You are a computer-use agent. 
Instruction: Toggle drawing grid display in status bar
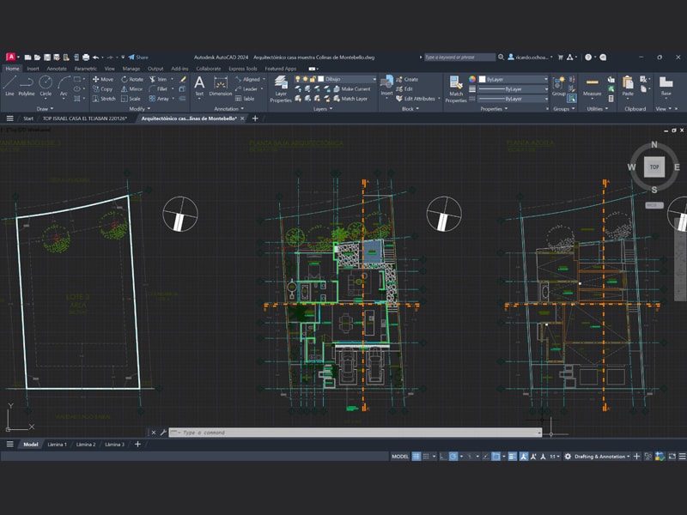tap(416, 457)
